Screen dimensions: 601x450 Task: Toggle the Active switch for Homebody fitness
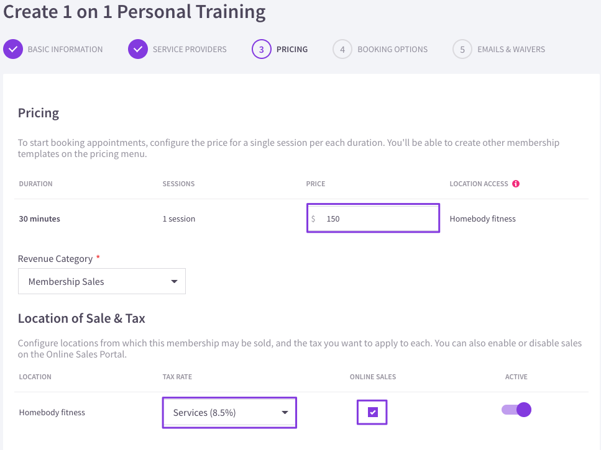coord(516,410)
